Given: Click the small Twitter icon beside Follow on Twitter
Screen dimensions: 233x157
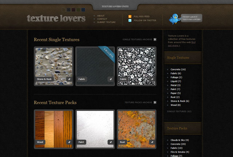Looking at the screenshot, I should (x=130, y=20).
